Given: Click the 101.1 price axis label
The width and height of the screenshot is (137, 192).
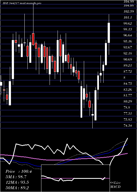Looking at the screenshot, I should pos(128,18).
